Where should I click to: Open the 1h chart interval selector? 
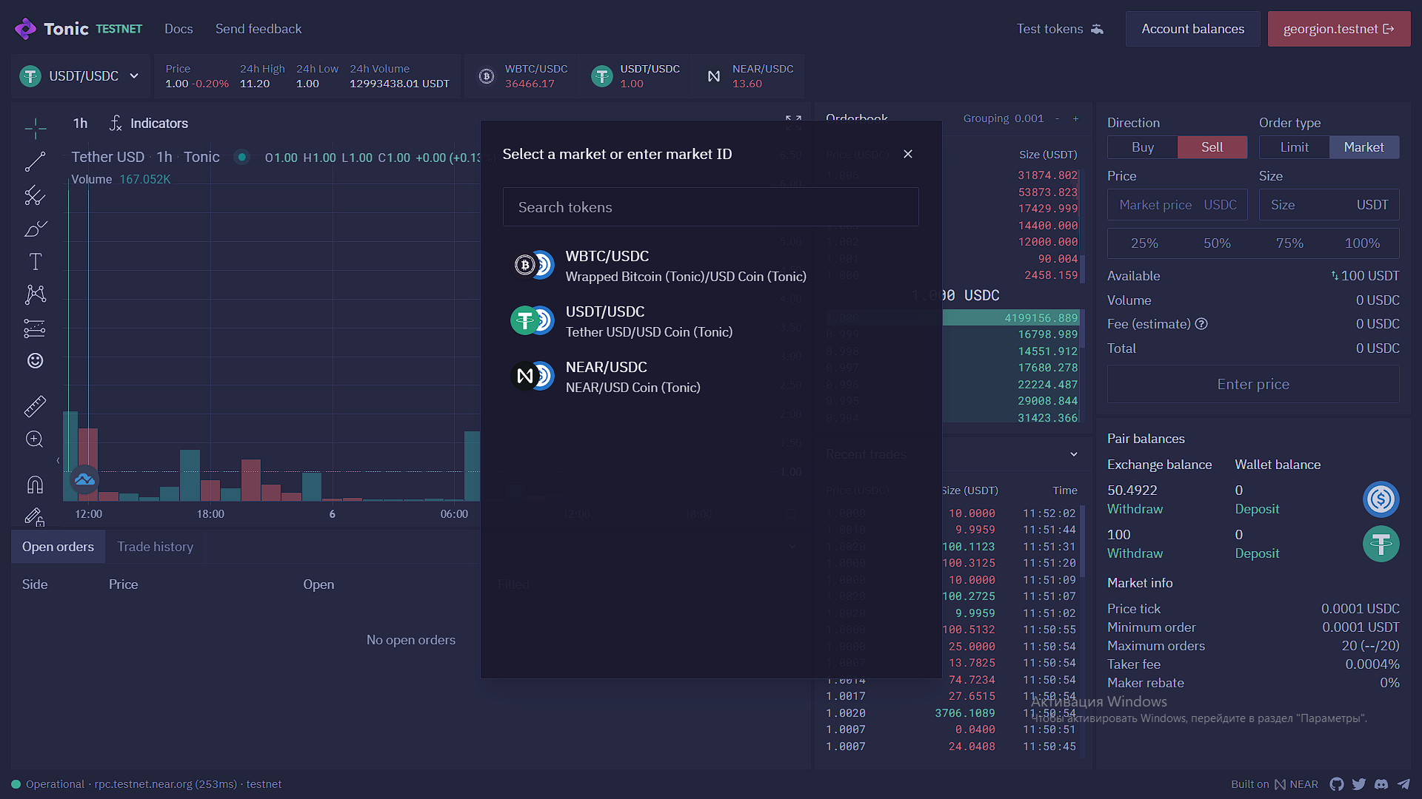pyautogui.click(x=80, y=124)
